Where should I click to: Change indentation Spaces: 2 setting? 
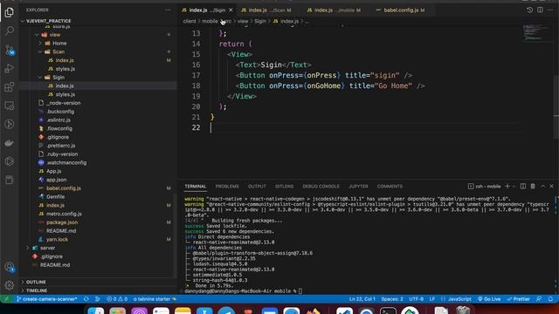point(392,299)
